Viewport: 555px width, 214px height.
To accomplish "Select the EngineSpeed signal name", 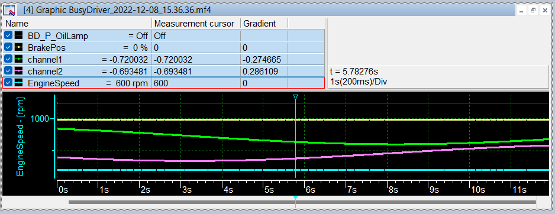I will pyautogui.click(x=53, y=83).
